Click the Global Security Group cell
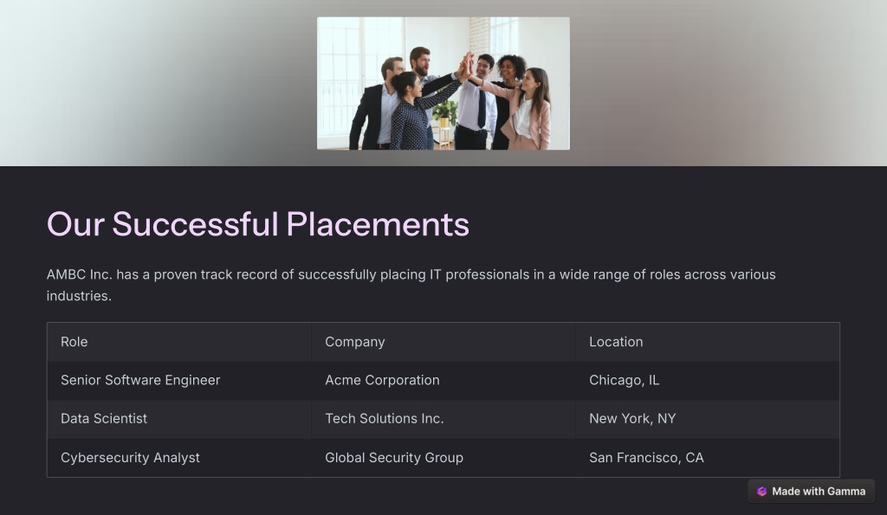This screenshot has width=887, height=515. (x=443, y=458)
